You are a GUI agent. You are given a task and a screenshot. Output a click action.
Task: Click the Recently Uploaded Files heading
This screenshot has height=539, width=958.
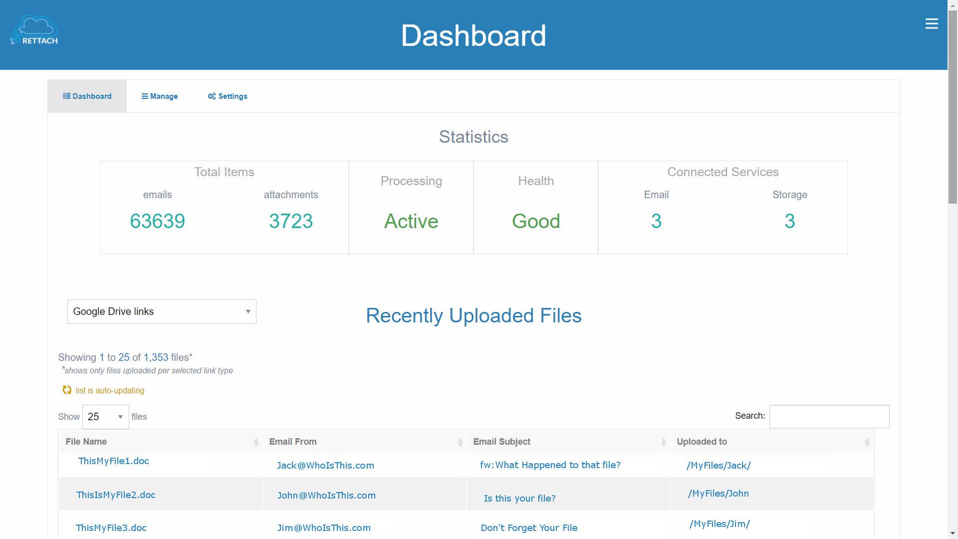point(474,315)
